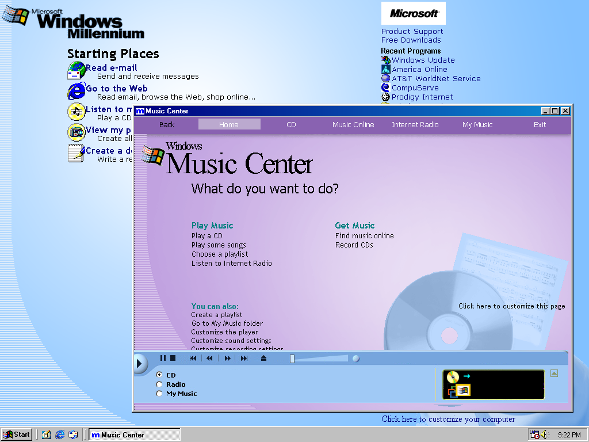Stop playback with the square stop button
The width and height of the screenshot is (589, 442).
[x=173, y=358]
